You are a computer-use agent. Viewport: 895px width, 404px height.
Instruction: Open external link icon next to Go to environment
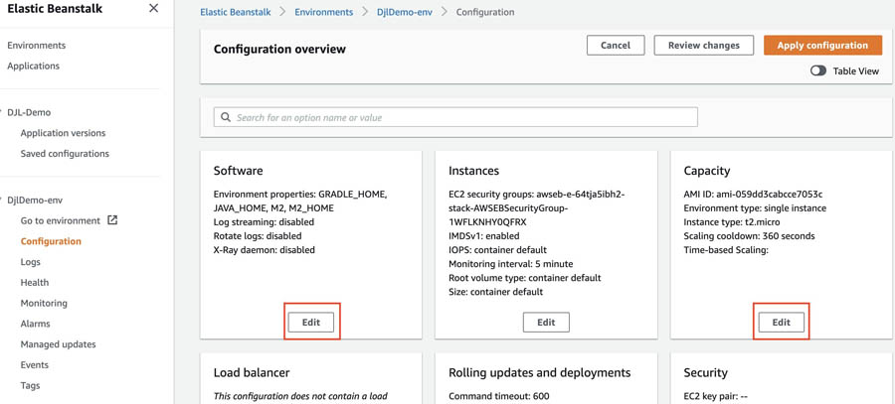click(112, 220)
